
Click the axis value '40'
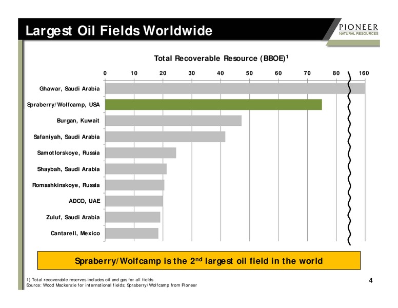pyautogui.click(x=221, y=73)
